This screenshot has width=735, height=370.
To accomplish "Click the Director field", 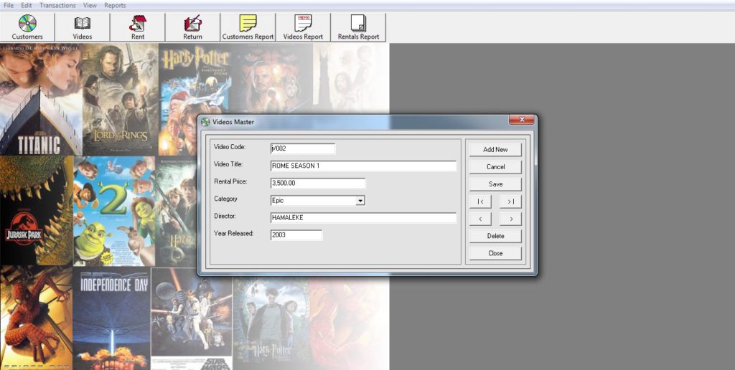I will coord(363,218).
